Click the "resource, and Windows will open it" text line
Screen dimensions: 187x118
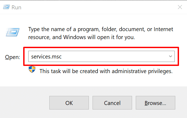[x=82, y=37]
